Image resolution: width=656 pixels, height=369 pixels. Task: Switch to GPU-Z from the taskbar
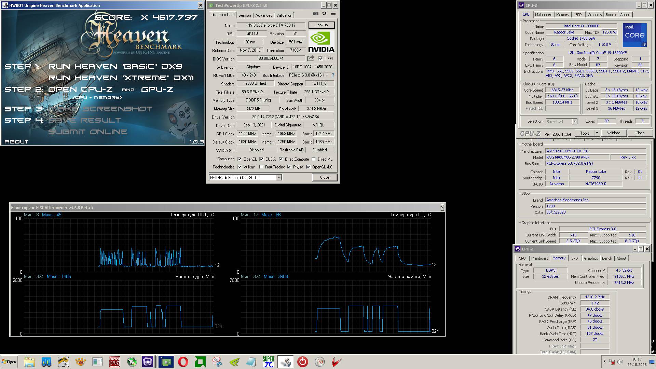pyautogui.click(x=166, y=362)
